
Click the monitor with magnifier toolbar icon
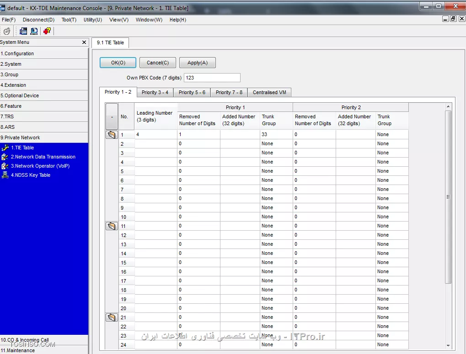(x=34, y=31)
